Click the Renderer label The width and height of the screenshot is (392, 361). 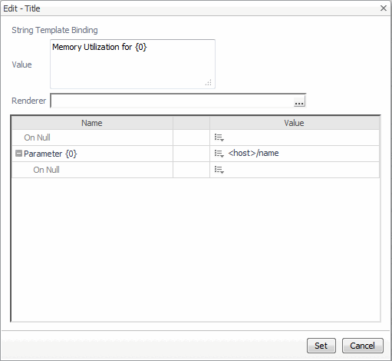[x=29, y=101]
